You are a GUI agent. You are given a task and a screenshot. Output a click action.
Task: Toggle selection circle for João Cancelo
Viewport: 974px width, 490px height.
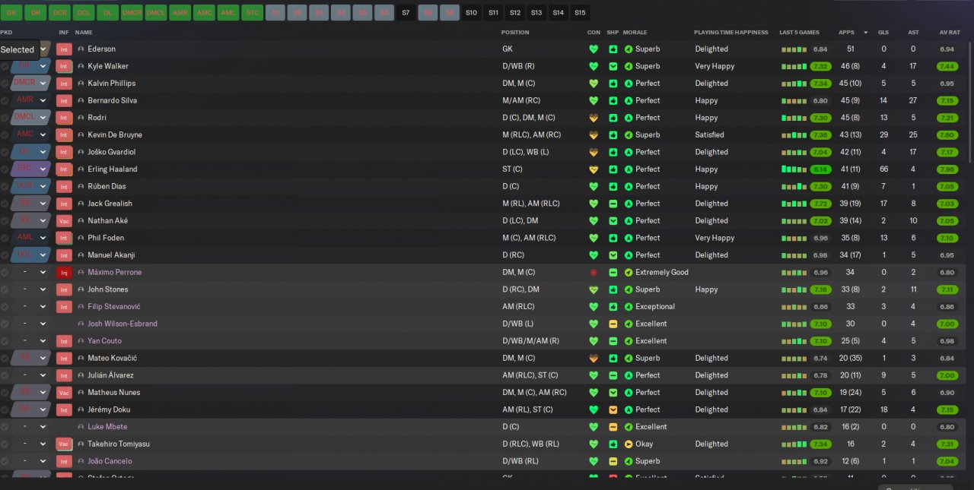click(x=5, y=461)
